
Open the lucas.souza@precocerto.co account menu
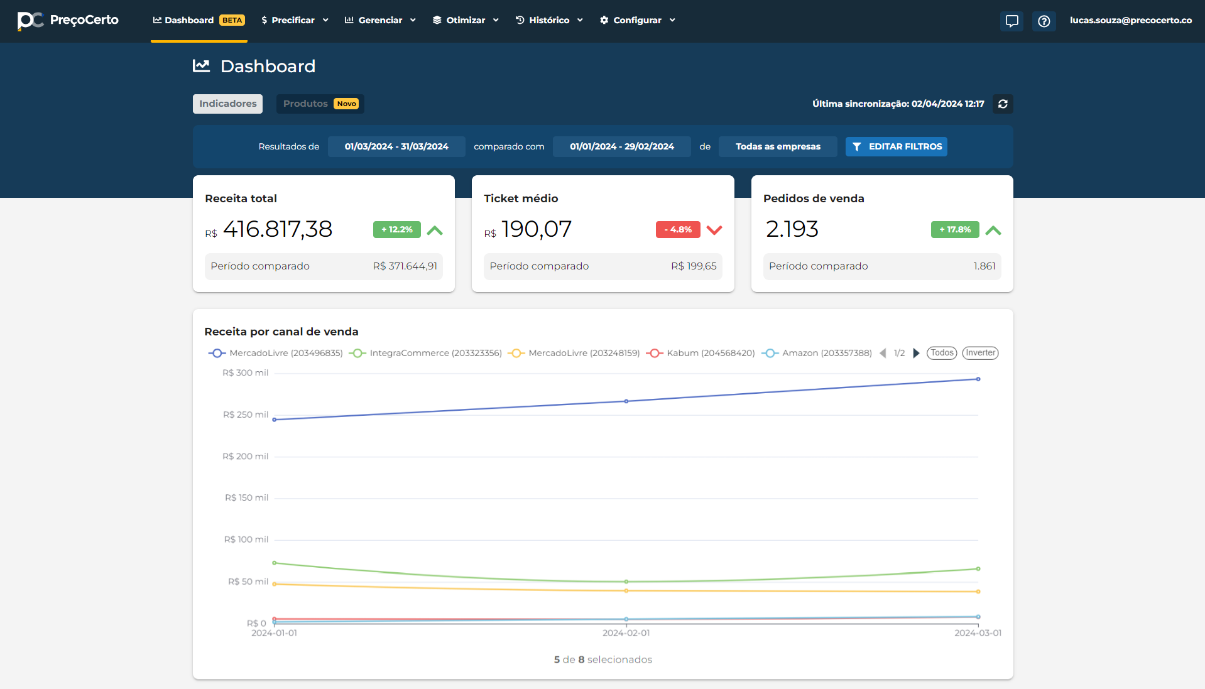click(x=1131, y=20)
